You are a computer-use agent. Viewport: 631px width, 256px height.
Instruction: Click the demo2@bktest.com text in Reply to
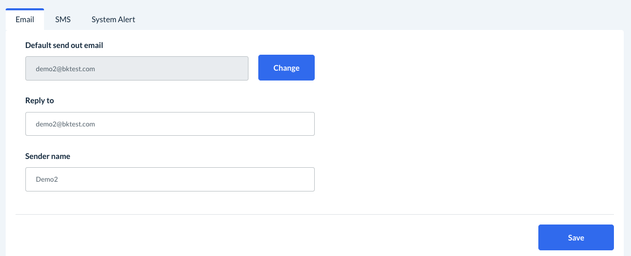click(x=65, y=124)
